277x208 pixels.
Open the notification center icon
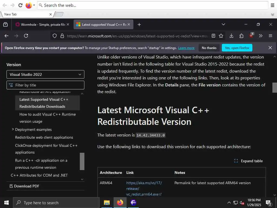click(x=268, y=203)
